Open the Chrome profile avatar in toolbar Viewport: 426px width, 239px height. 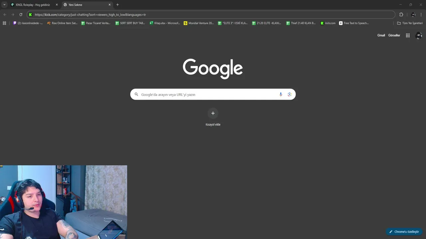pos(413,15)
